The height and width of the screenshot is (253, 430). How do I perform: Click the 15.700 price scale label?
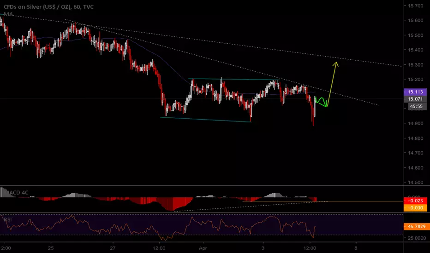coord(415,6)
